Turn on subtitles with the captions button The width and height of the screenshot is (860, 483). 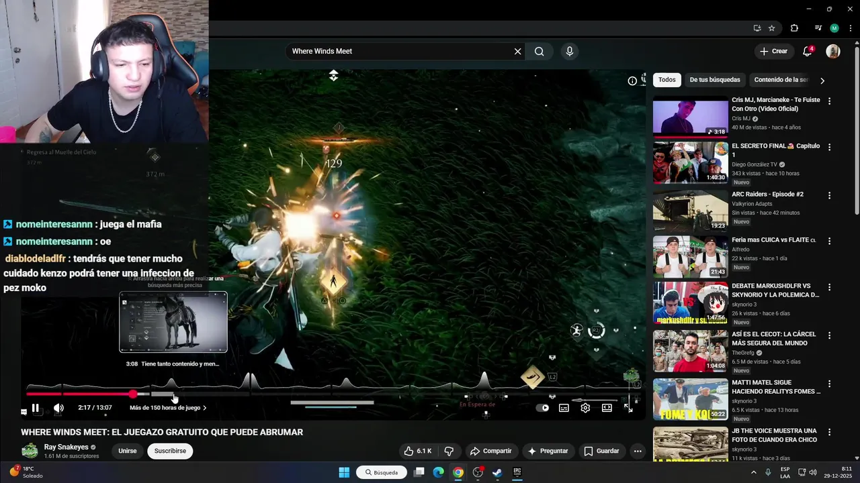tap(564, 408)
